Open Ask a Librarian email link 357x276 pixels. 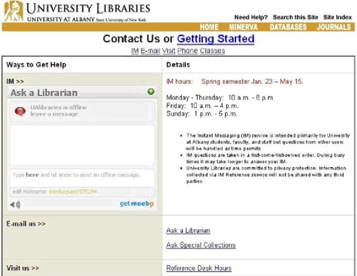[x=188, y=230]
